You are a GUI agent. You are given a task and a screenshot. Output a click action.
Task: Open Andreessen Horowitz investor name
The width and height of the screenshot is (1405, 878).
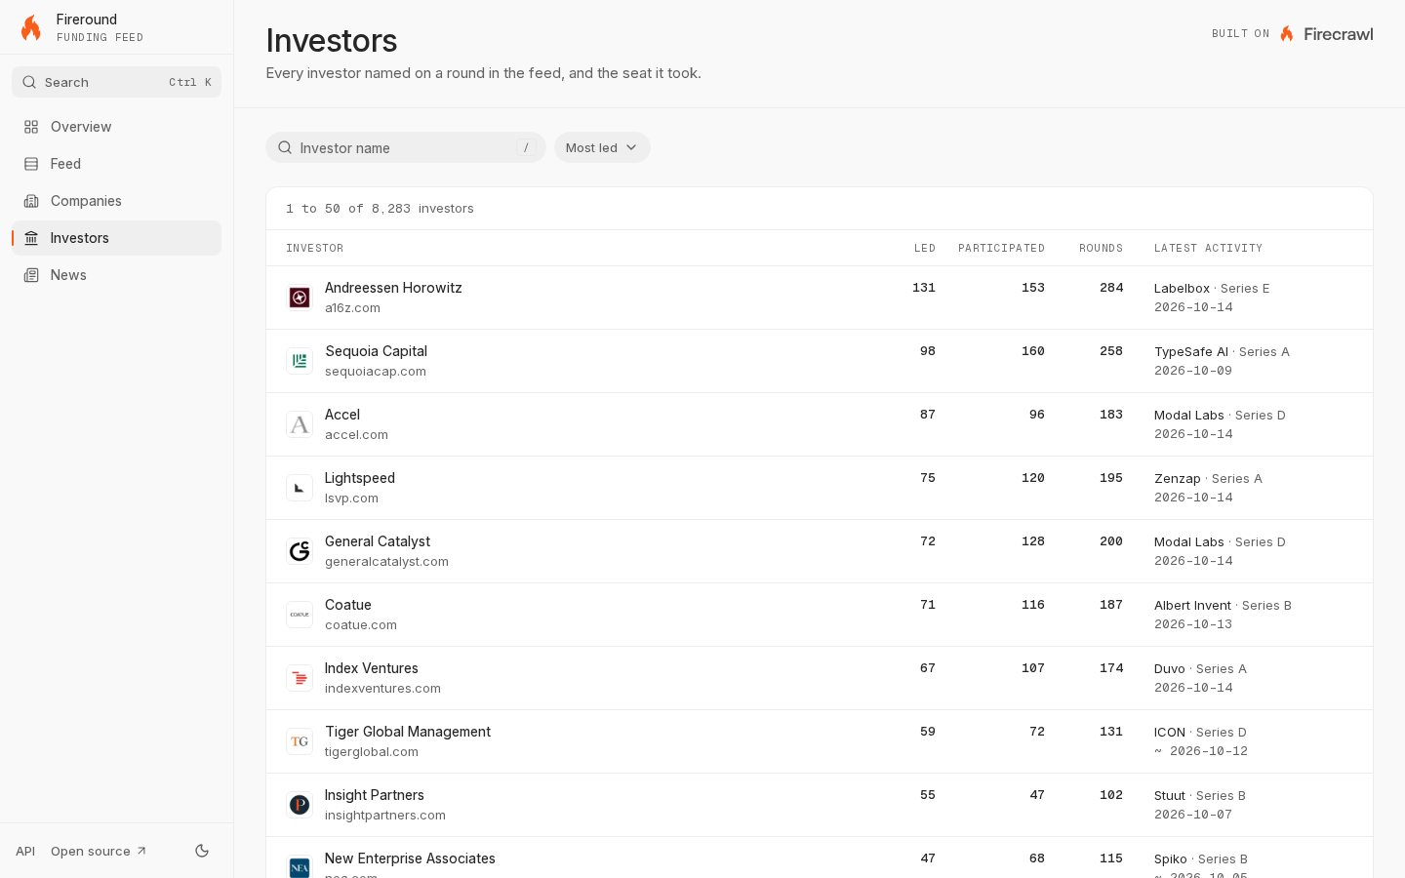[x=393, y=288]
